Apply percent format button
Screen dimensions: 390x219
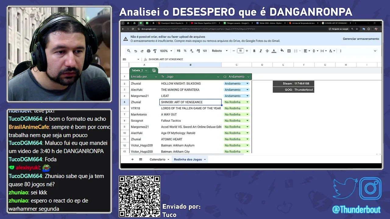pyautogui.click(x=185, y=51)
